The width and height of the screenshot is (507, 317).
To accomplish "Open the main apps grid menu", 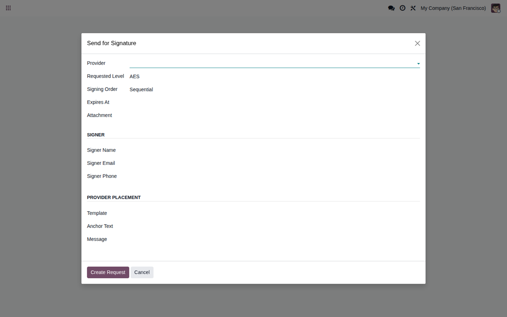I will click(x=8, y=8).
